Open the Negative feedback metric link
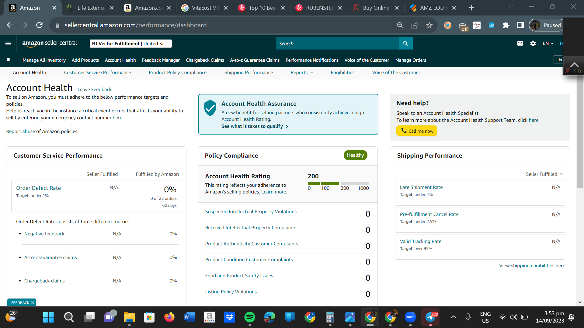This screenshot has width=584, height=328. [44, 234]
